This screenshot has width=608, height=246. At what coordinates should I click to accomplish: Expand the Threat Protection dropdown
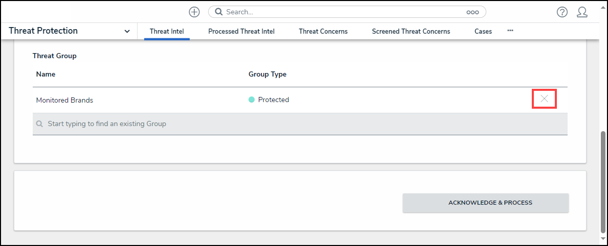pos(127,32)
